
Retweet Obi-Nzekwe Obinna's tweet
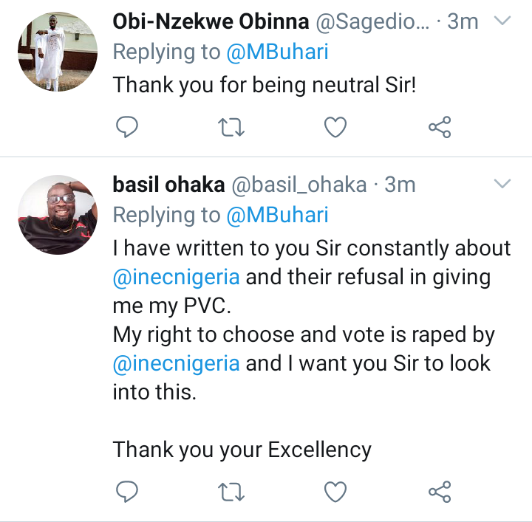pyautogui.click(x=231, y=127)
